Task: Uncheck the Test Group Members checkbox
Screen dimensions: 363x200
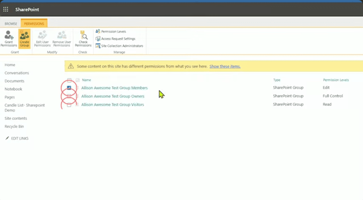Action: point(69,88)
